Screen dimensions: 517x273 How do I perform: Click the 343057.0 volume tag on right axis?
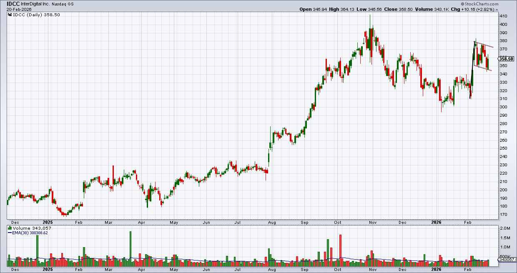[x=507, y=260]
